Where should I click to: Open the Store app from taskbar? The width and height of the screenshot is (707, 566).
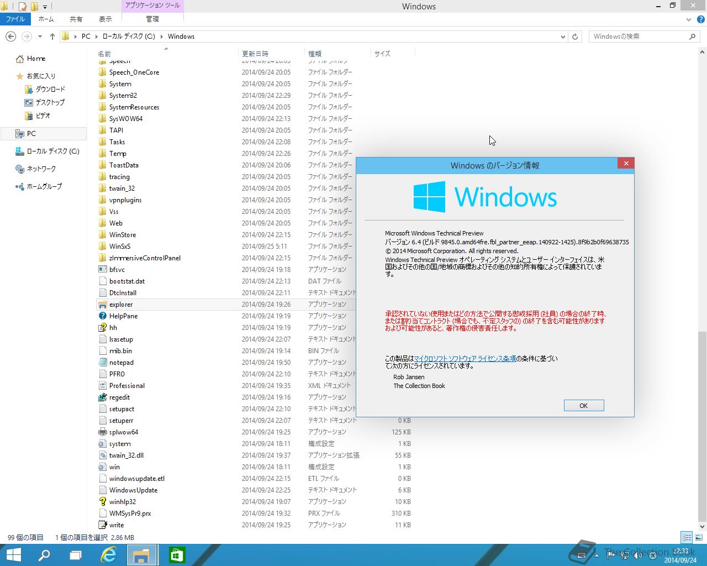[x=177, y=555]
